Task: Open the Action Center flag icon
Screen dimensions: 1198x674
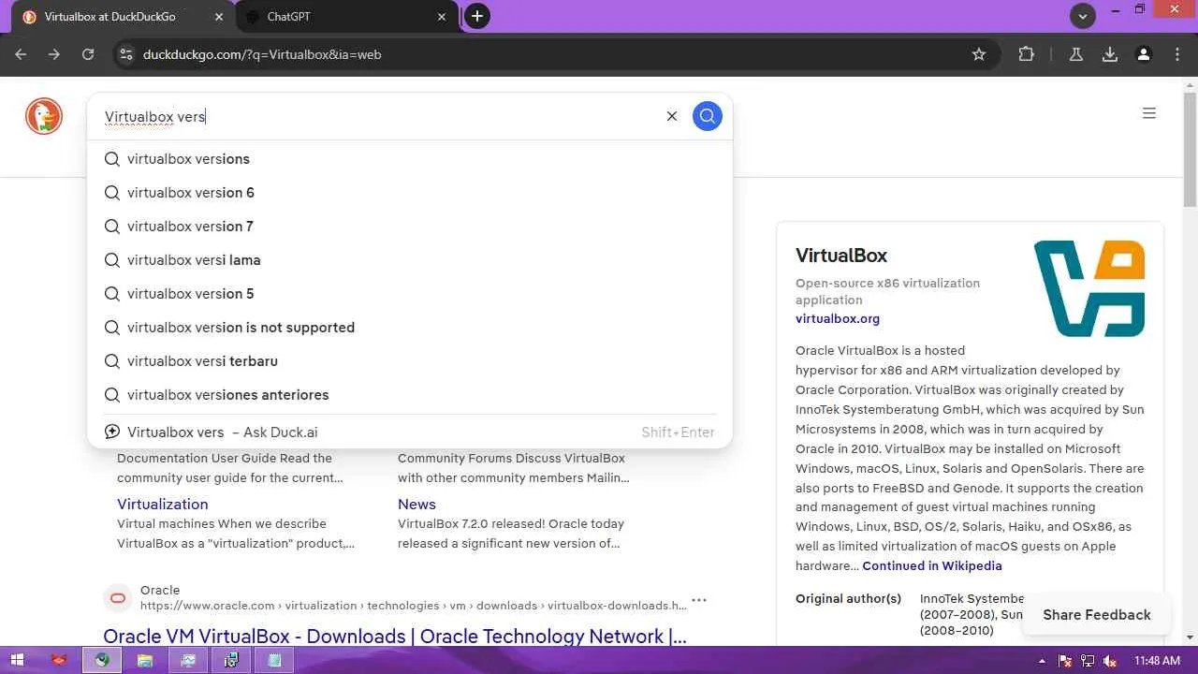Action: click(x=1065, y=661)
